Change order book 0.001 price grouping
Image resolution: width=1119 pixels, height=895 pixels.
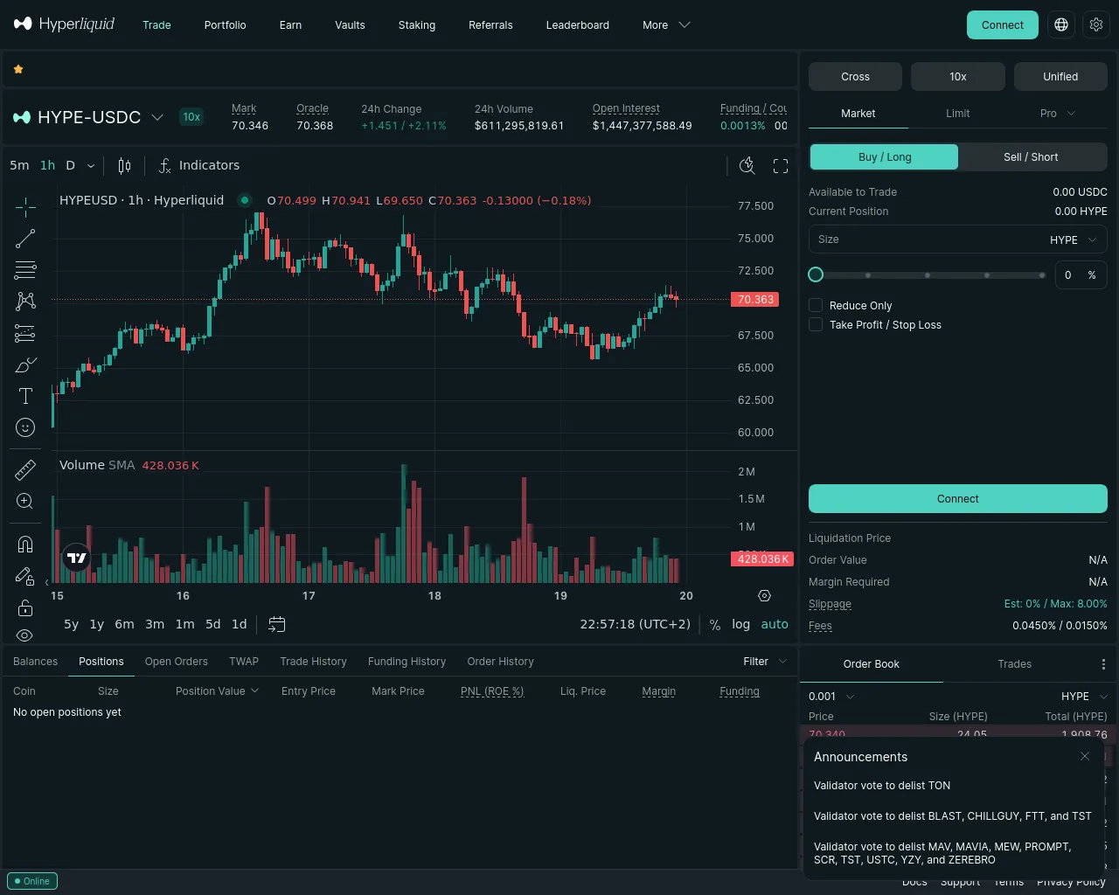click(831, 697)
